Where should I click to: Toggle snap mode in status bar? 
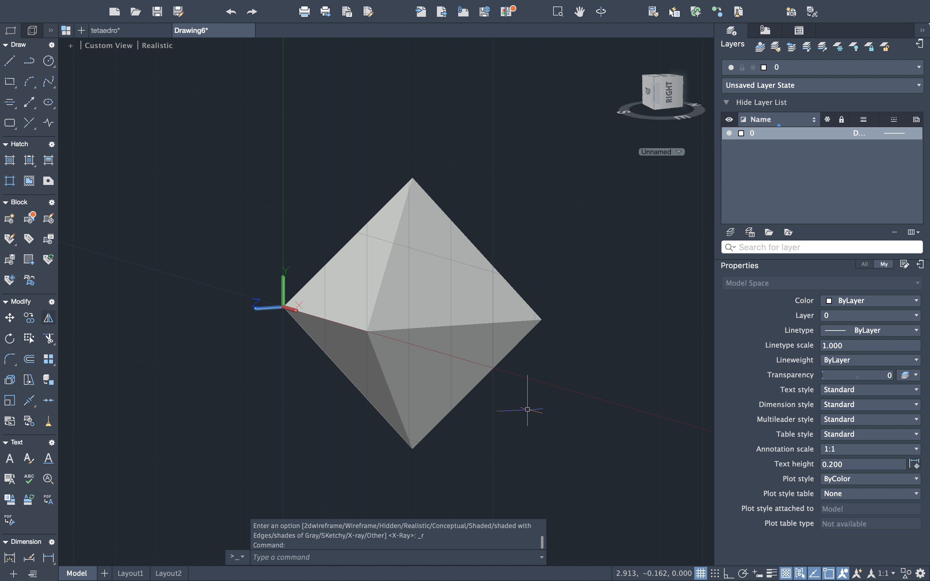coord(715,573)
